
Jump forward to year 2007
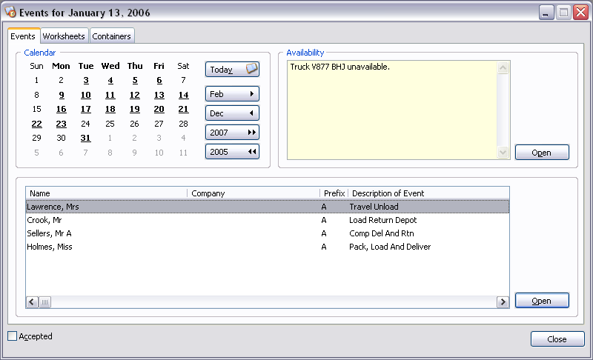coord(232,133)
